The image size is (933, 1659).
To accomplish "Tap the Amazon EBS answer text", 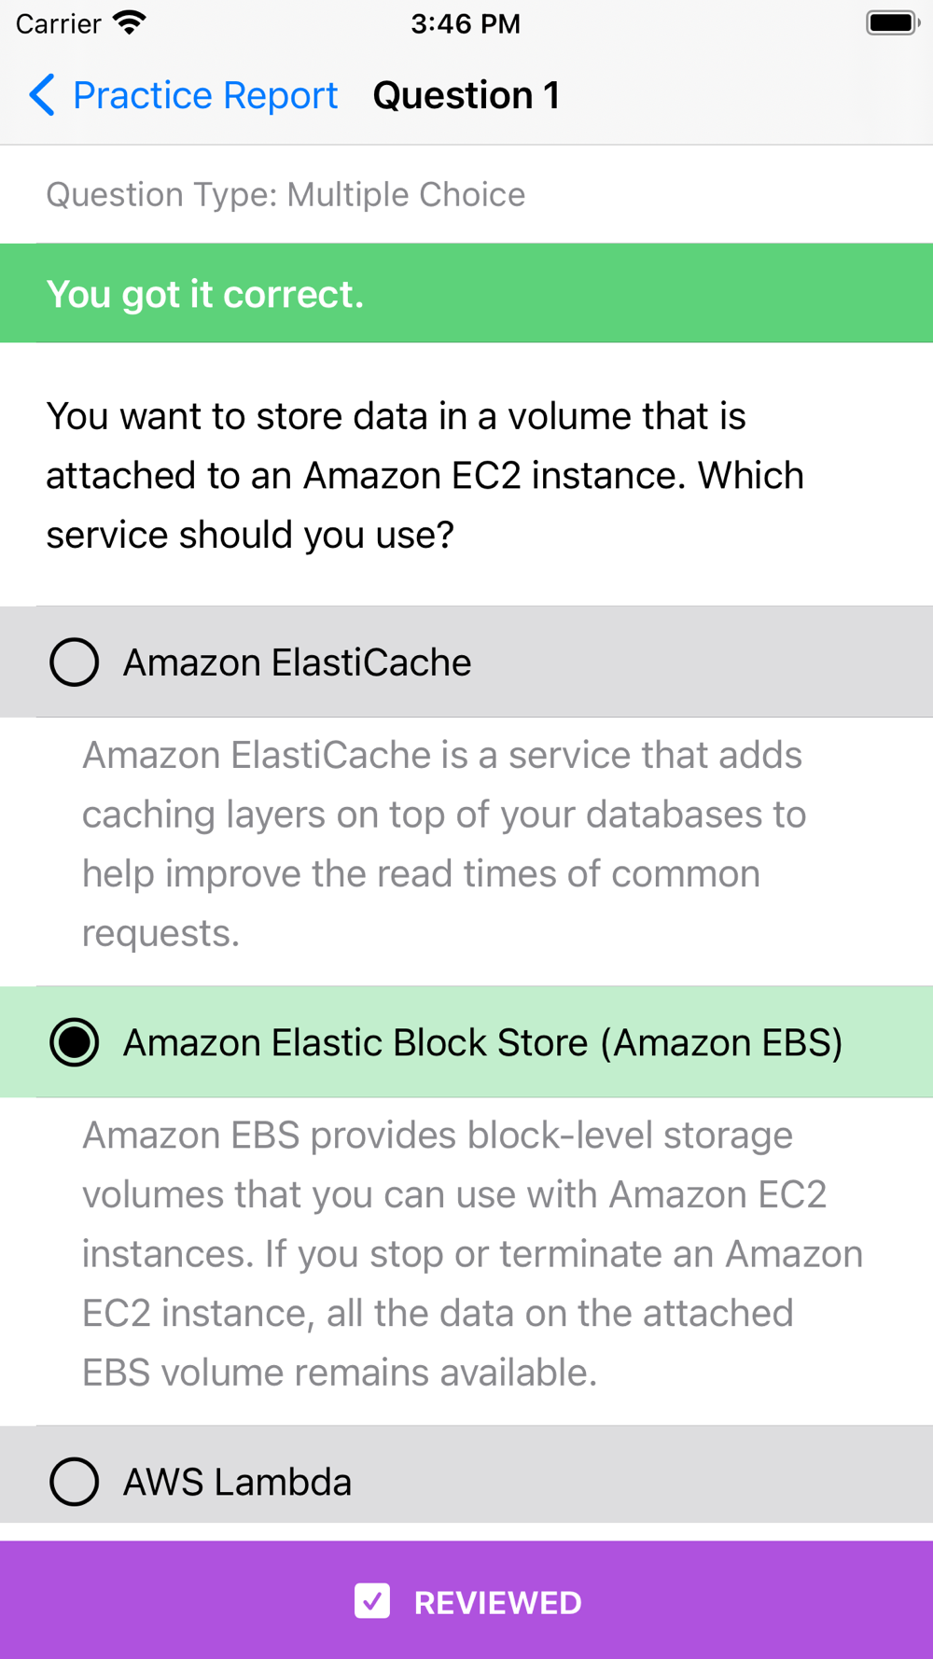I will tap(482, 1042).
